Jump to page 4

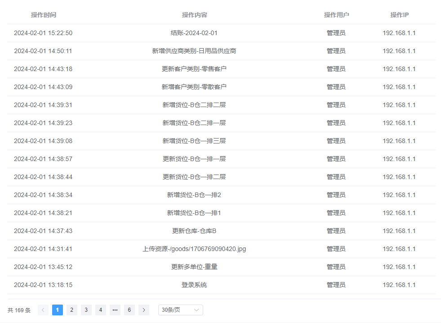(101, 310)
